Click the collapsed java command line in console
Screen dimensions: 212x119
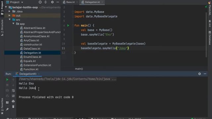point(68,79)
